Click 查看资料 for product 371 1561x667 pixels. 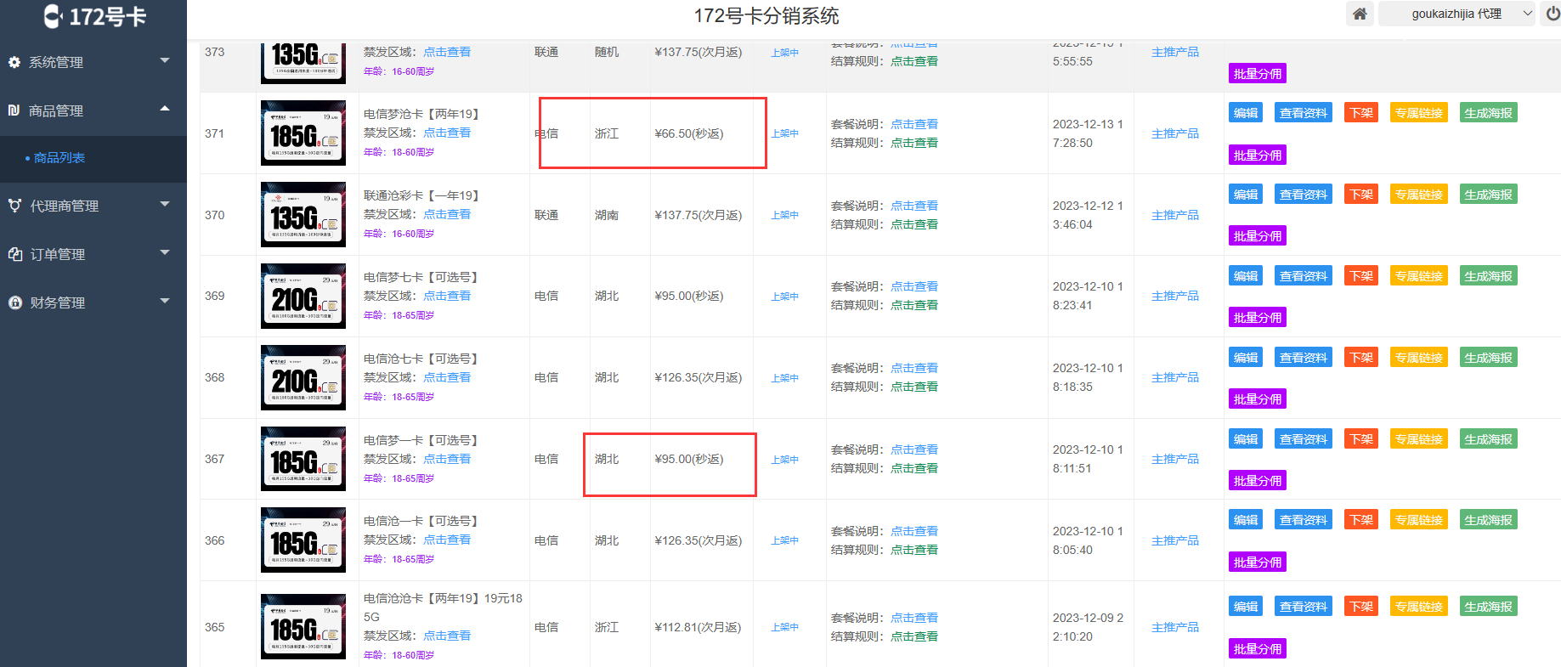pyautogui.click(x=1304, y=113)
